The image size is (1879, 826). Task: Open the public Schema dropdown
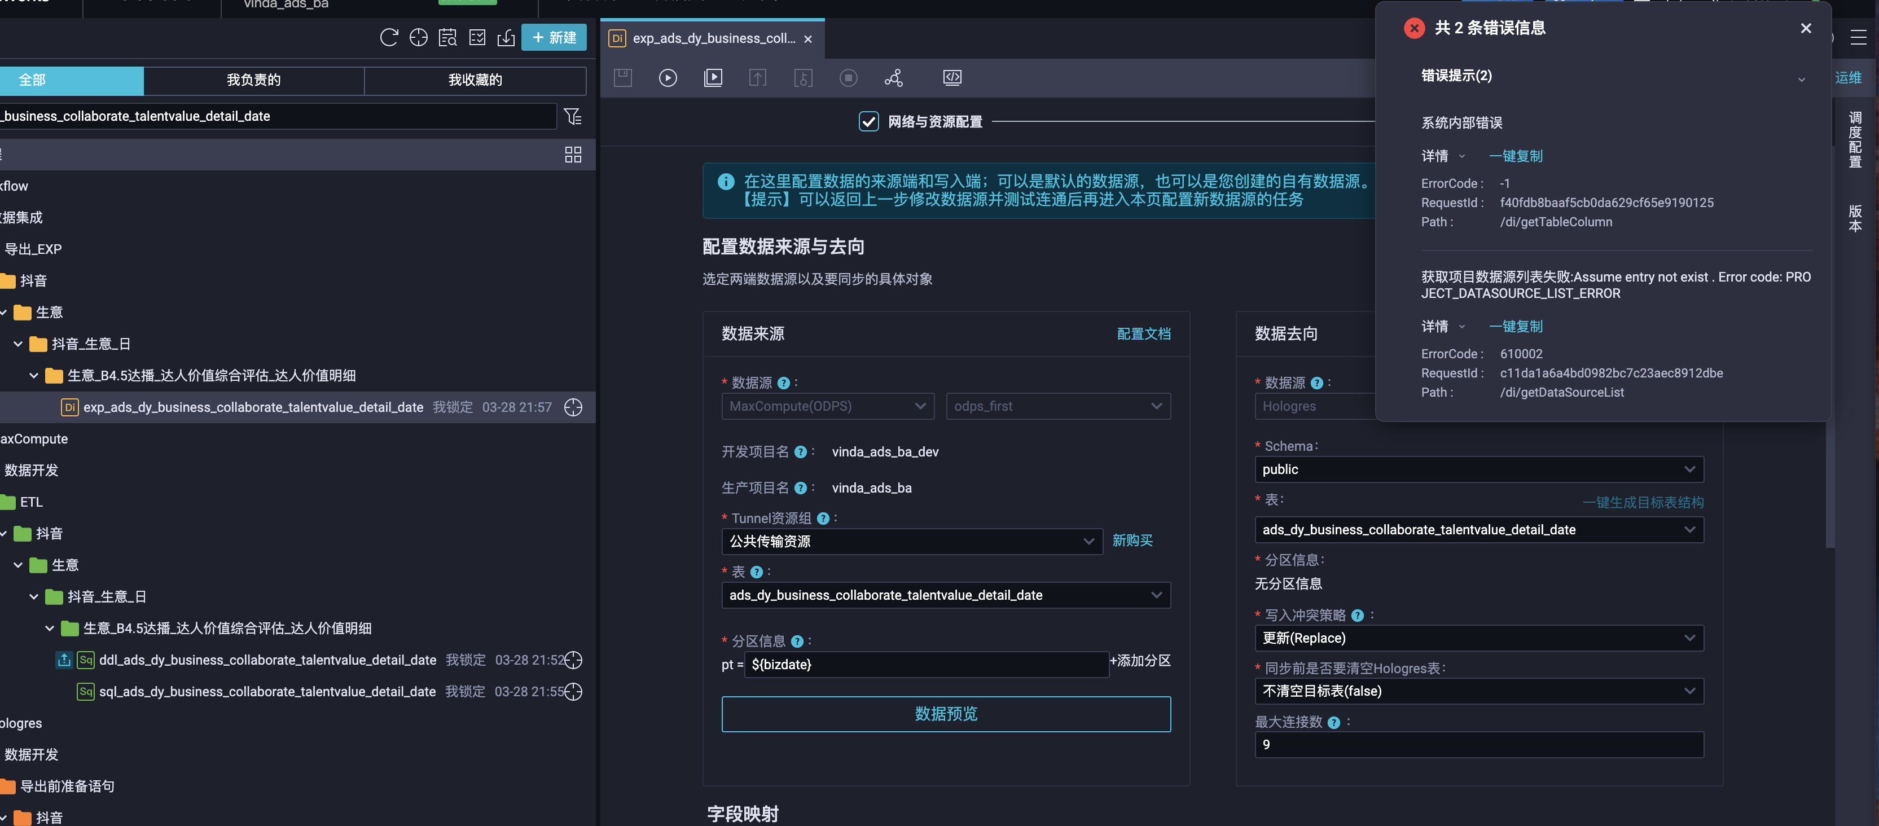(1480, 469)
